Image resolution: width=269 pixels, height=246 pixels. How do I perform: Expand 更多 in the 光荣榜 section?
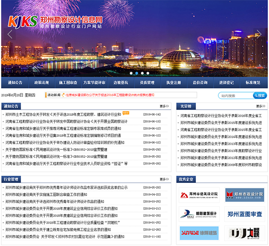(260, 106)
